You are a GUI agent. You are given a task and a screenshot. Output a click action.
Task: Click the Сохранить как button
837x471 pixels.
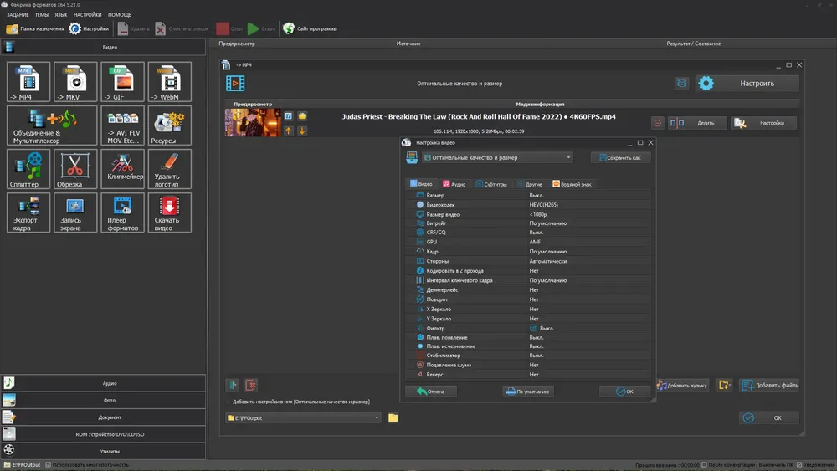620,157
